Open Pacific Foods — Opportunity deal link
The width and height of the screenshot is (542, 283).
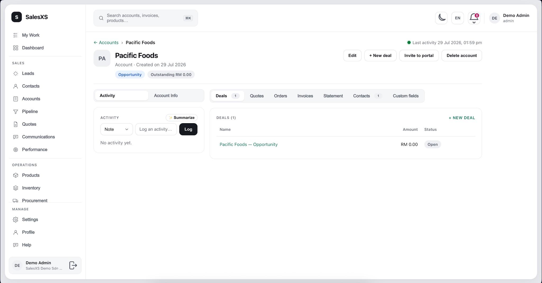click(249, 145)
